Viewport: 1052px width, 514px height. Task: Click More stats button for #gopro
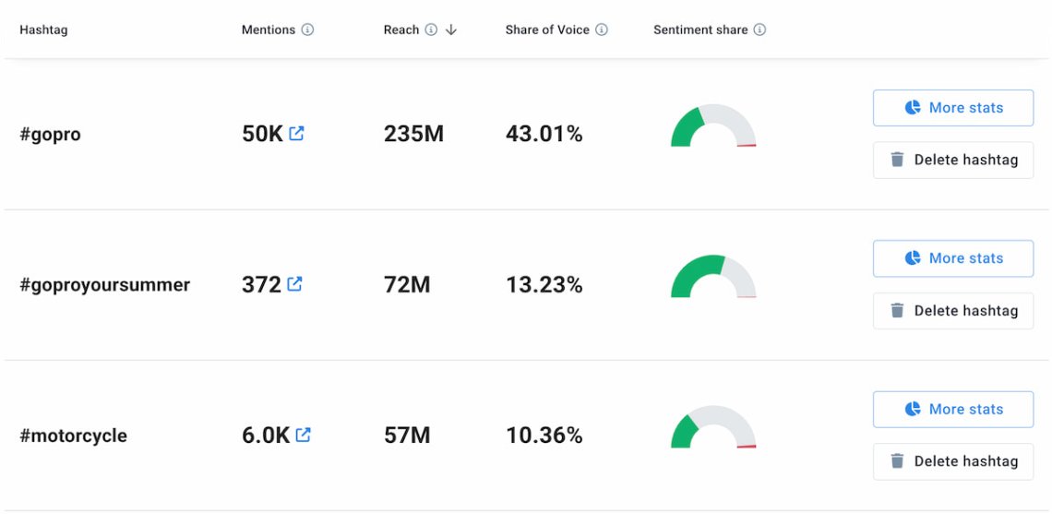(x=952, y=108)
